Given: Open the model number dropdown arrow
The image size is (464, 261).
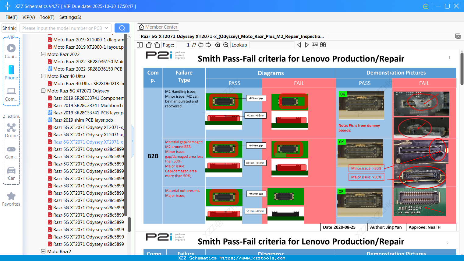Looking at the screenshot, I should click(x=106, y=28).
